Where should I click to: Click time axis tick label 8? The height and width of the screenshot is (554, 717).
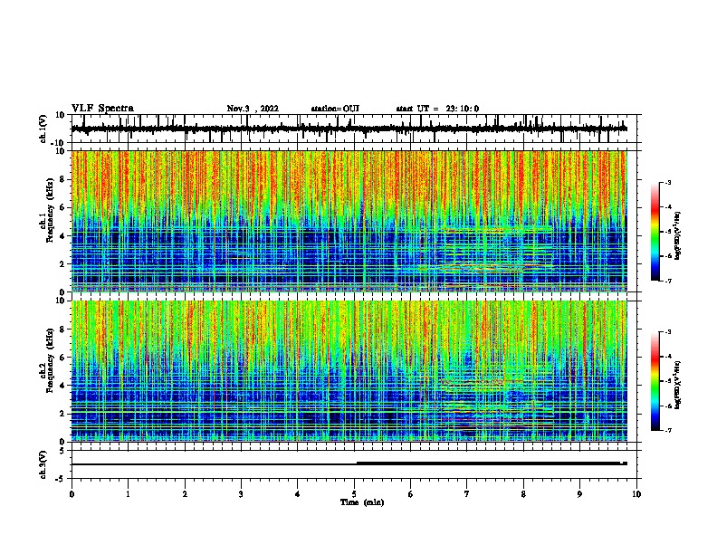point(523,494)
